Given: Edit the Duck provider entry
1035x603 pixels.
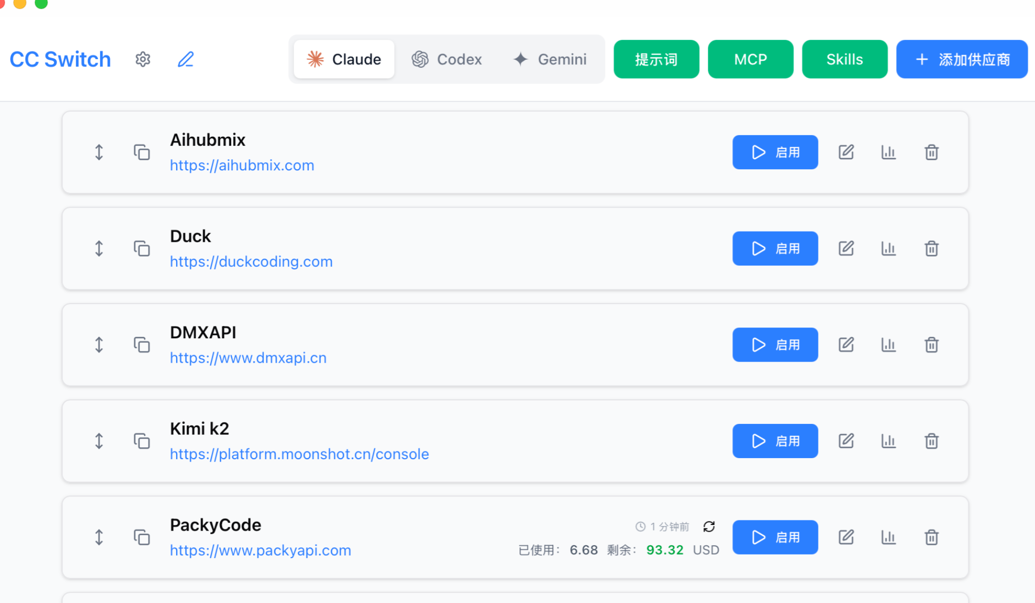Looking at the screenshot, I should pyautogui.click(x=846, y=248).
